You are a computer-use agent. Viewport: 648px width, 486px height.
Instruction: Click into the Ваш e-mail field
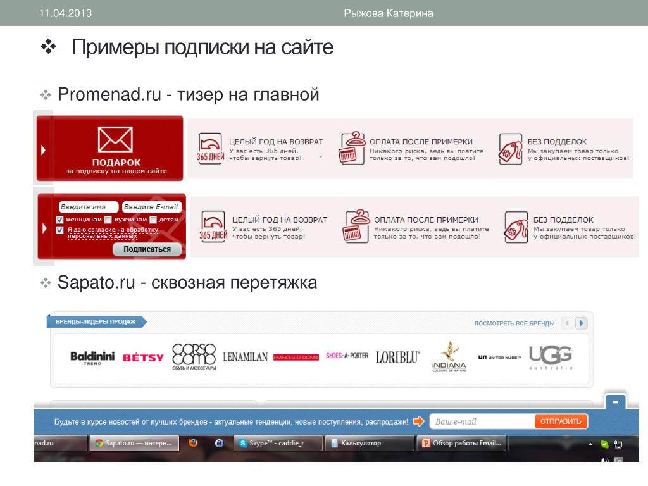coord(482,421)
